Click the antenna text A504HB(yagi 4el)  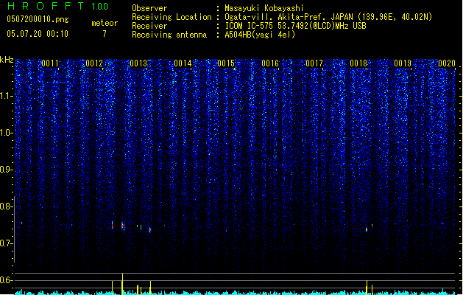point(260,35)
